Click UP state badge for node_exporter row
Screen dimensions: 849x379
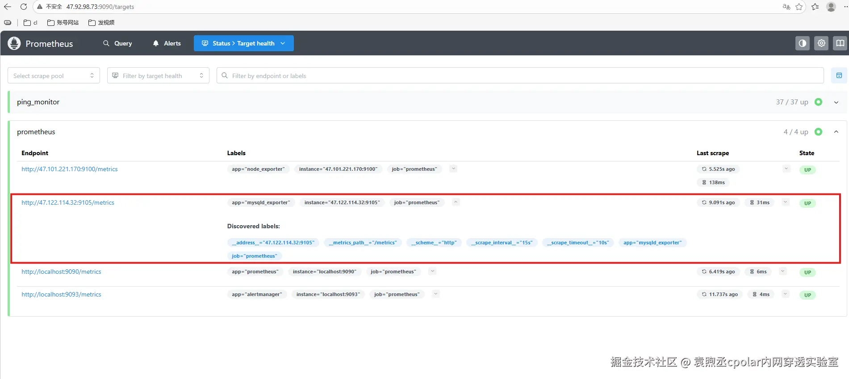pyautogui.click(x=807, y=169)
